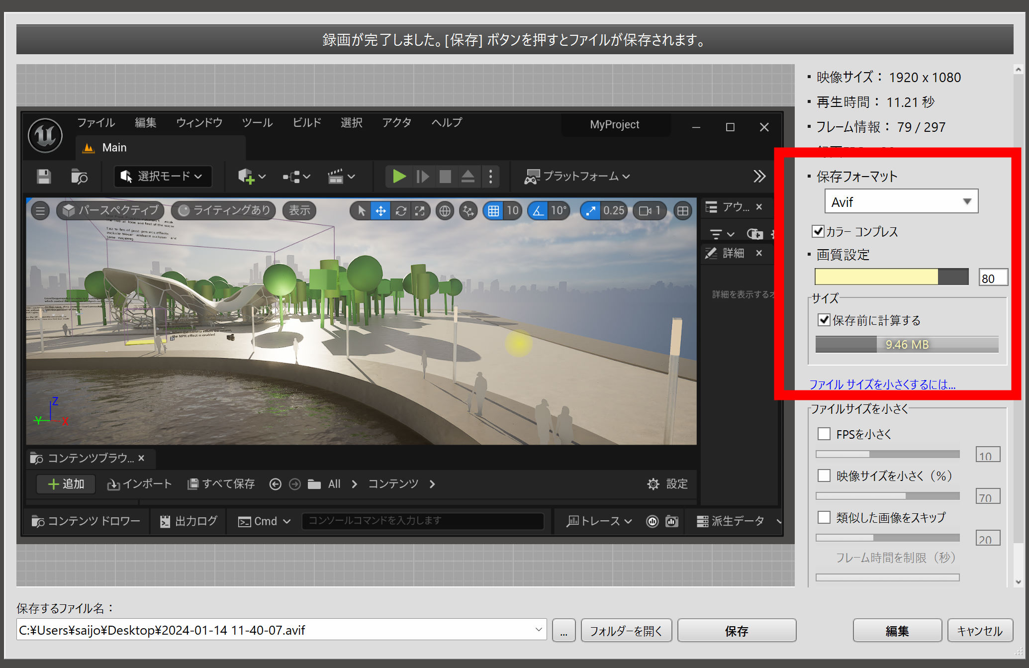This screenshot has height=668, width=1029.
Task: Open the file name path dropdown arrow
Action: click(538, 630)
